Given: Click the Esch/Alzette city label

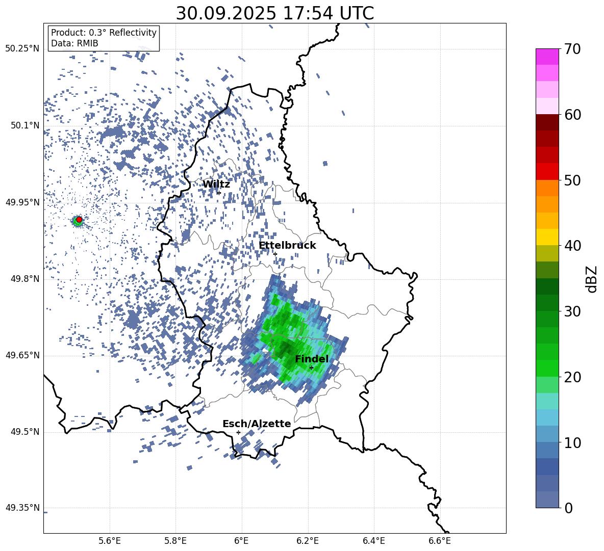Looking at the screenshot, I should (257, 424).
